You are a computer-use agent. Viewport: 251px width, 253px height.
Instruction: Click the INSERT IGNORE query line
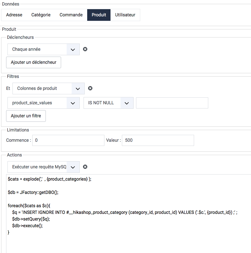click(x=125, y=212)
